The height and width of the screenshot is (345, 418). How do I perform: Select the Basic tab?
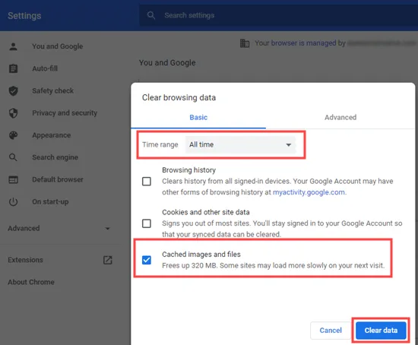click(x=198, y=117)
